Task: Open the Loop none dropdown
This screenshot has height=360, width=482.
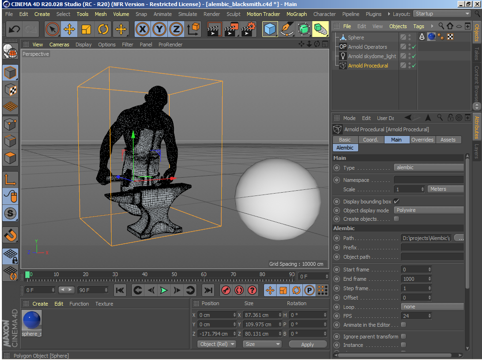Action: 432,307
